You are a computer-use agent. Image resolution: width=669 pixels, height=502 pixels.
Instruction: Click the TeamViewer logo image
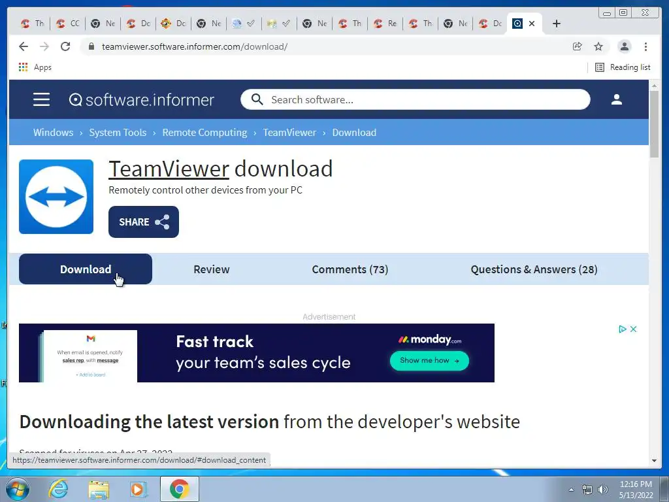tap(56, 197)
